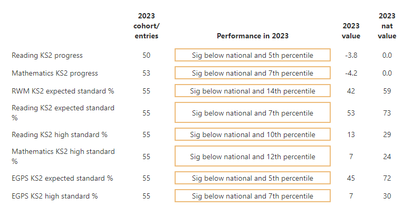Select the Reading KS2 expected standard % label

tap(63, 113)
